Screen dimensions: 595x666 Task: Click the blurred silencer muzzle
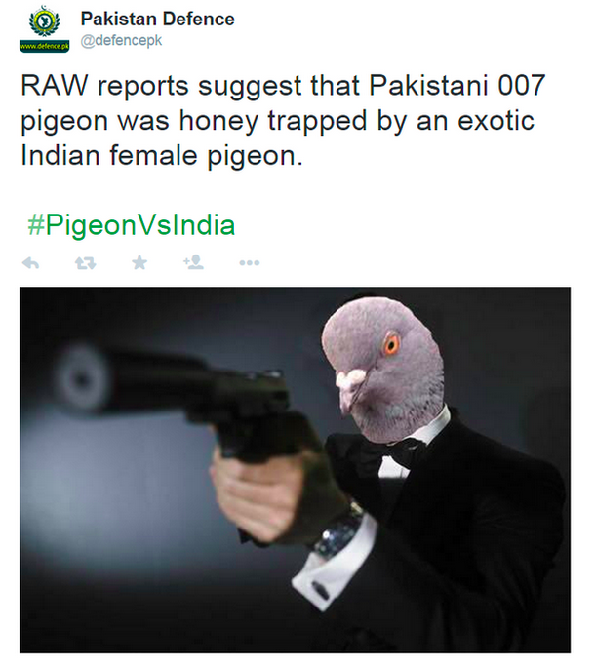coord(81,377)
